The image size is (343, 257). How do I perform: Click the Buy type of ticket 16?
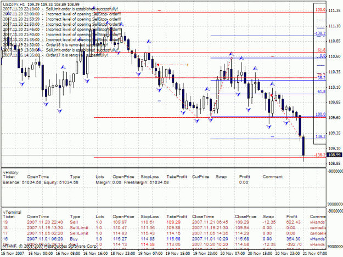pos(74,239)
